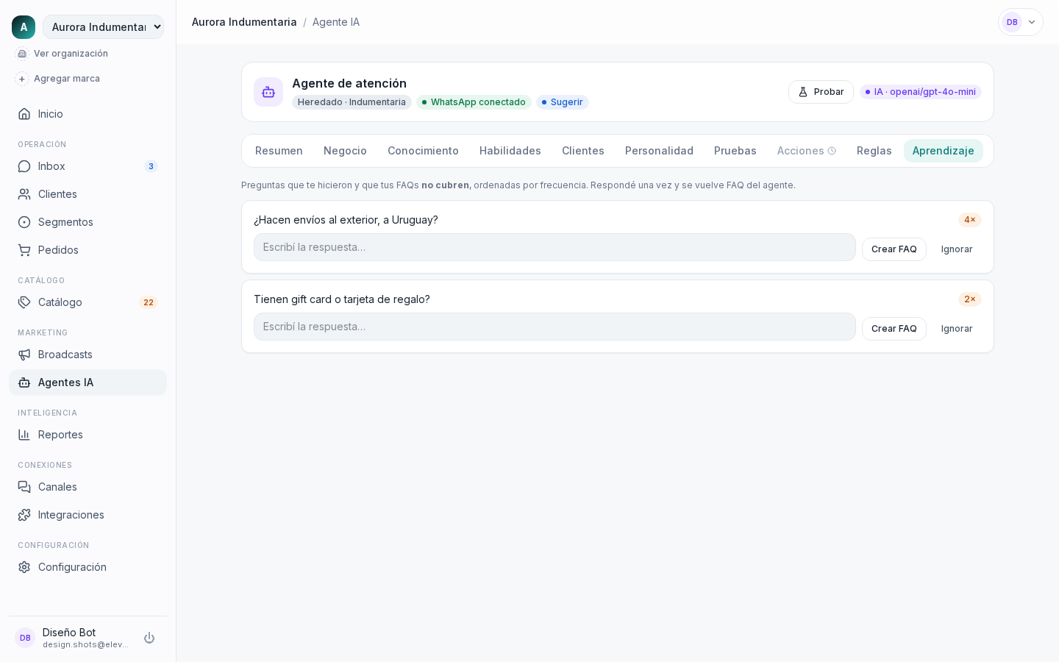
Task: Click Aurora Indumentaria breadcrumb link
Action: click(x=244, y=22)
